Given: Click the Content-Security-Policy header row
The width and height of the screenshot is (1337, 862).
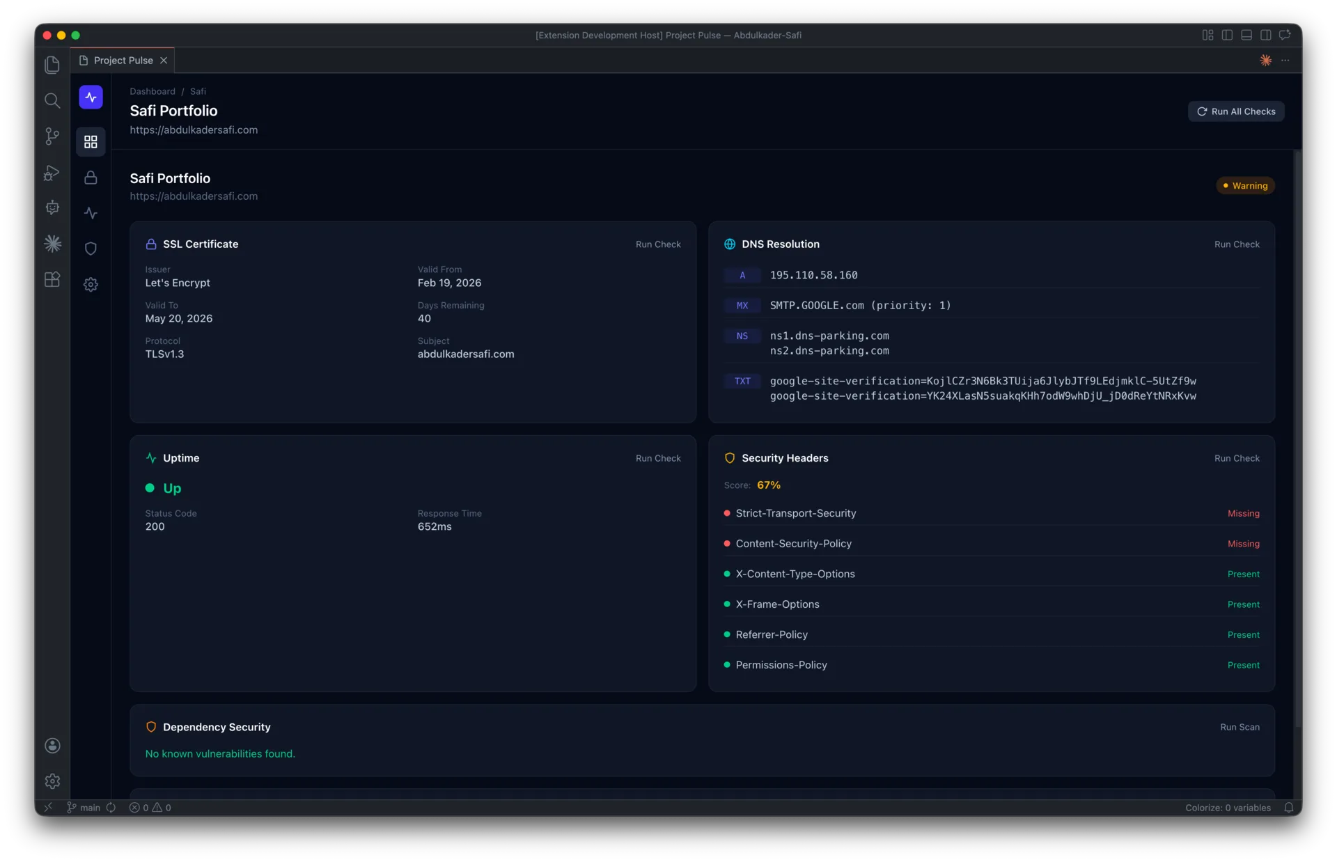Looking at the screenshot, I should click(992, 544).
